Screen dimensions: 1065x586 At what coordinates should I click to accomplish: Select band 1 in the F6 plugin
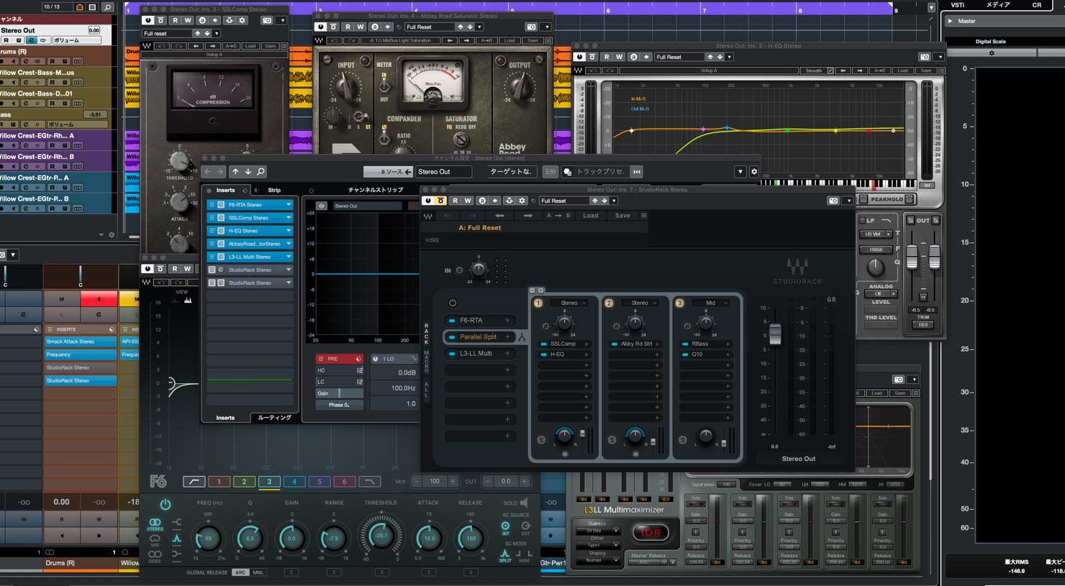point(219,482)
